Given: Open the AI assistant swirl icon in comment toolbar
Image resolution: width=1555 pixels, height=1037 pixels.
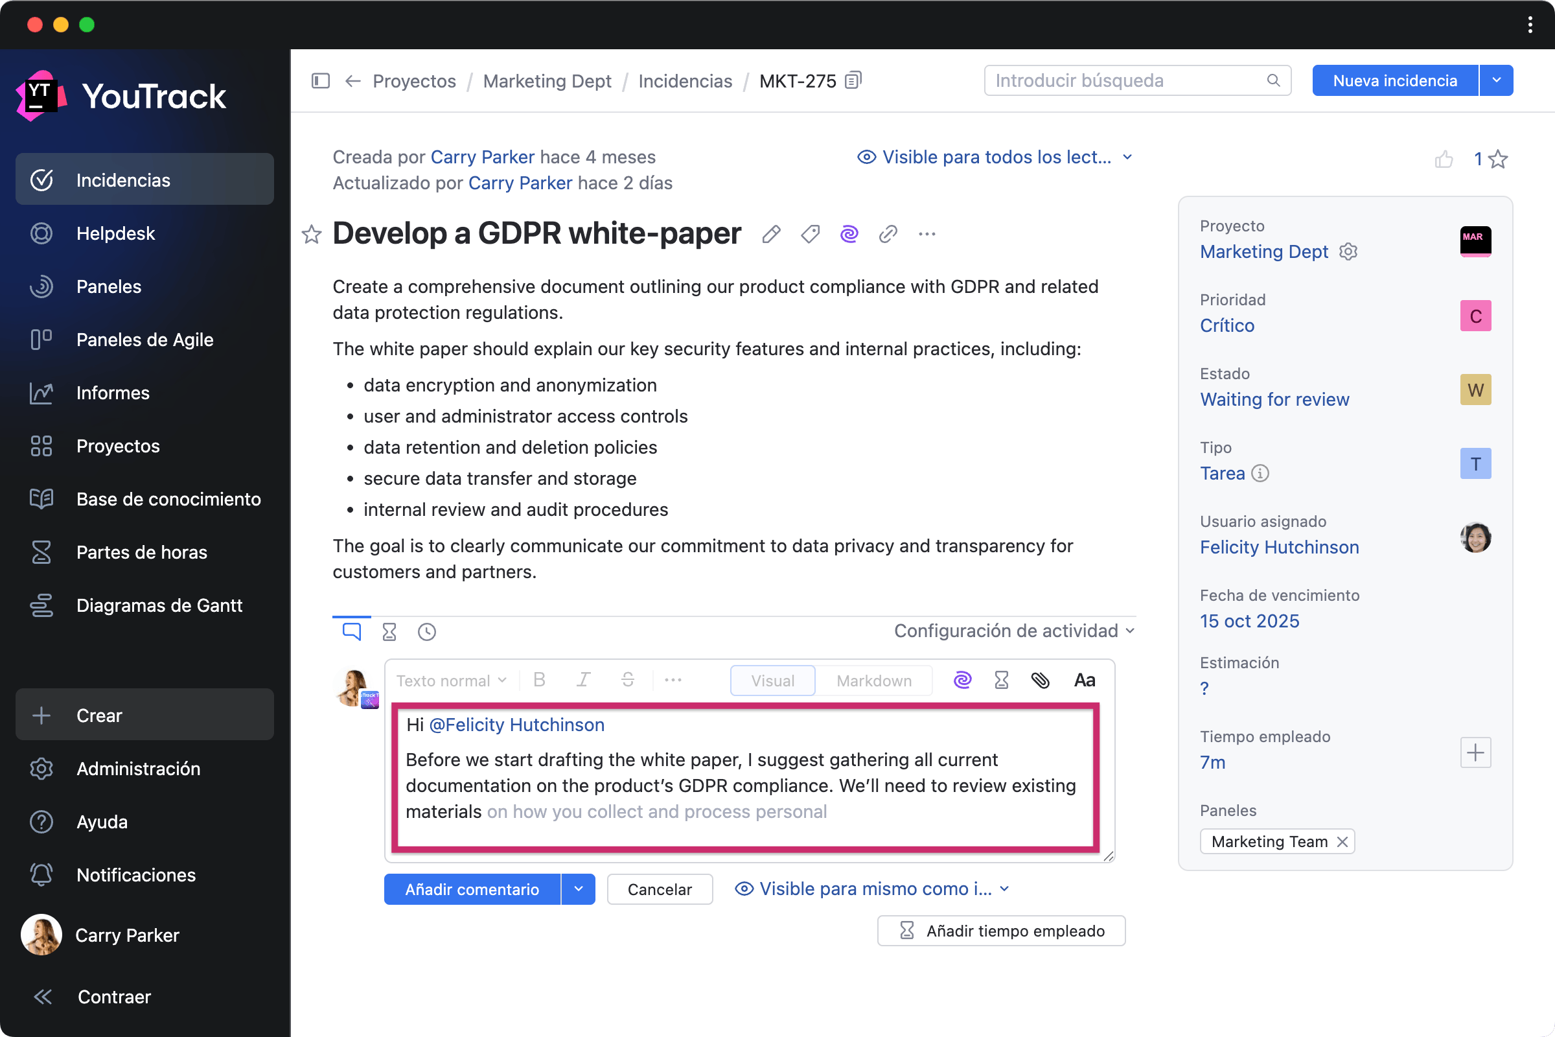Looking at the screenshot, I should pyautogui.click(x=963, y=680).
